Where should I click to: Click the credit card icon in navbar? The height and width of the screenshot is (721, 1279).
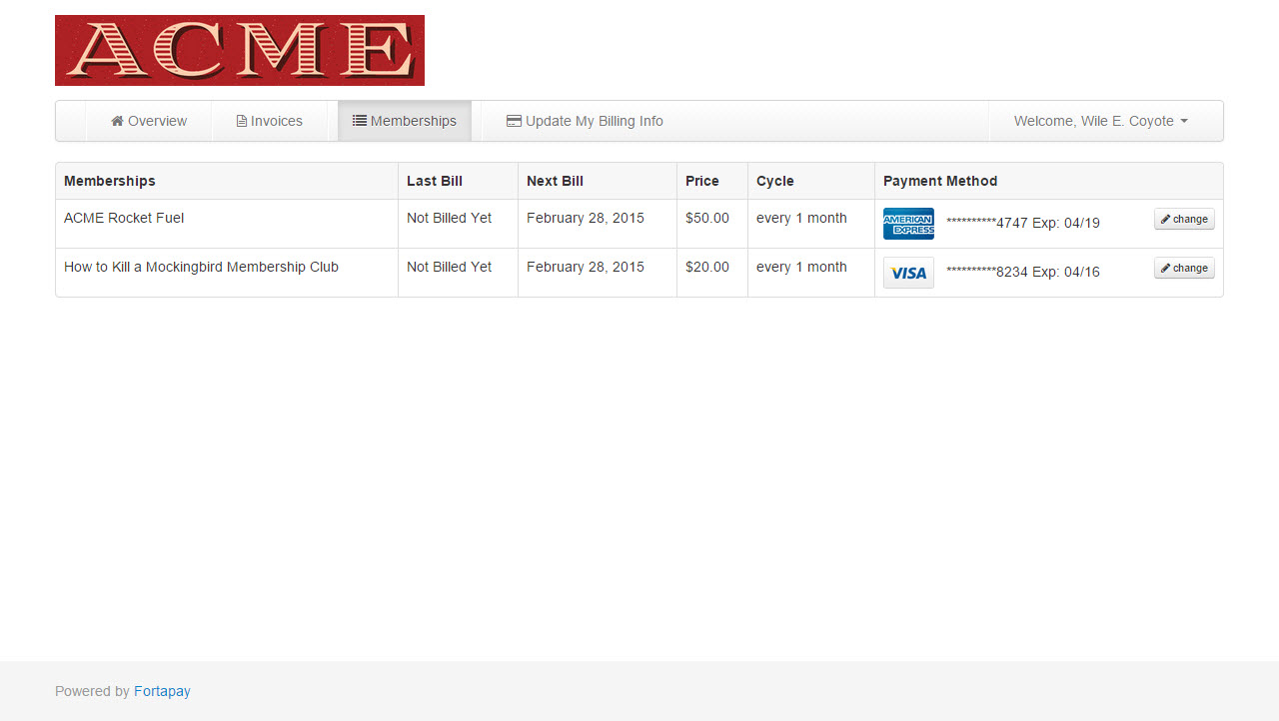point(514,121)
